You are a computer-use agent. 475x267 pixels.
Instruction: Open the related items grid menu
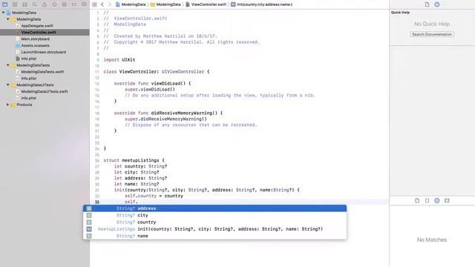(x=94, y=4)
